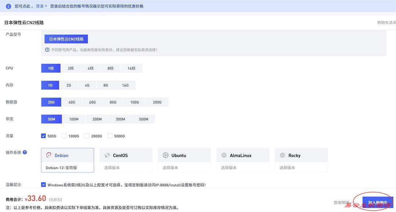This screenshot has height=212, width=396.
Task: Select the CentOS operating system card
Action: [126, 155]
